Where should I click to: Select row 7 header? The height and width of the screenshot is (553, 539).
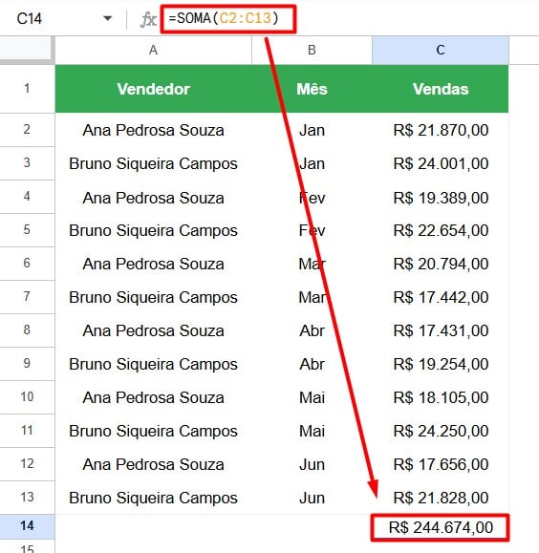[27, 297]
